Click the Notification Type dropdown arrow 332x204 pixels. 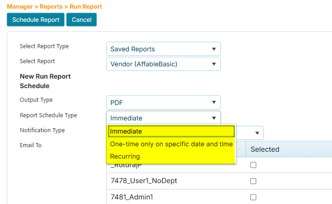pyautogui.click(x=257, y=133)
